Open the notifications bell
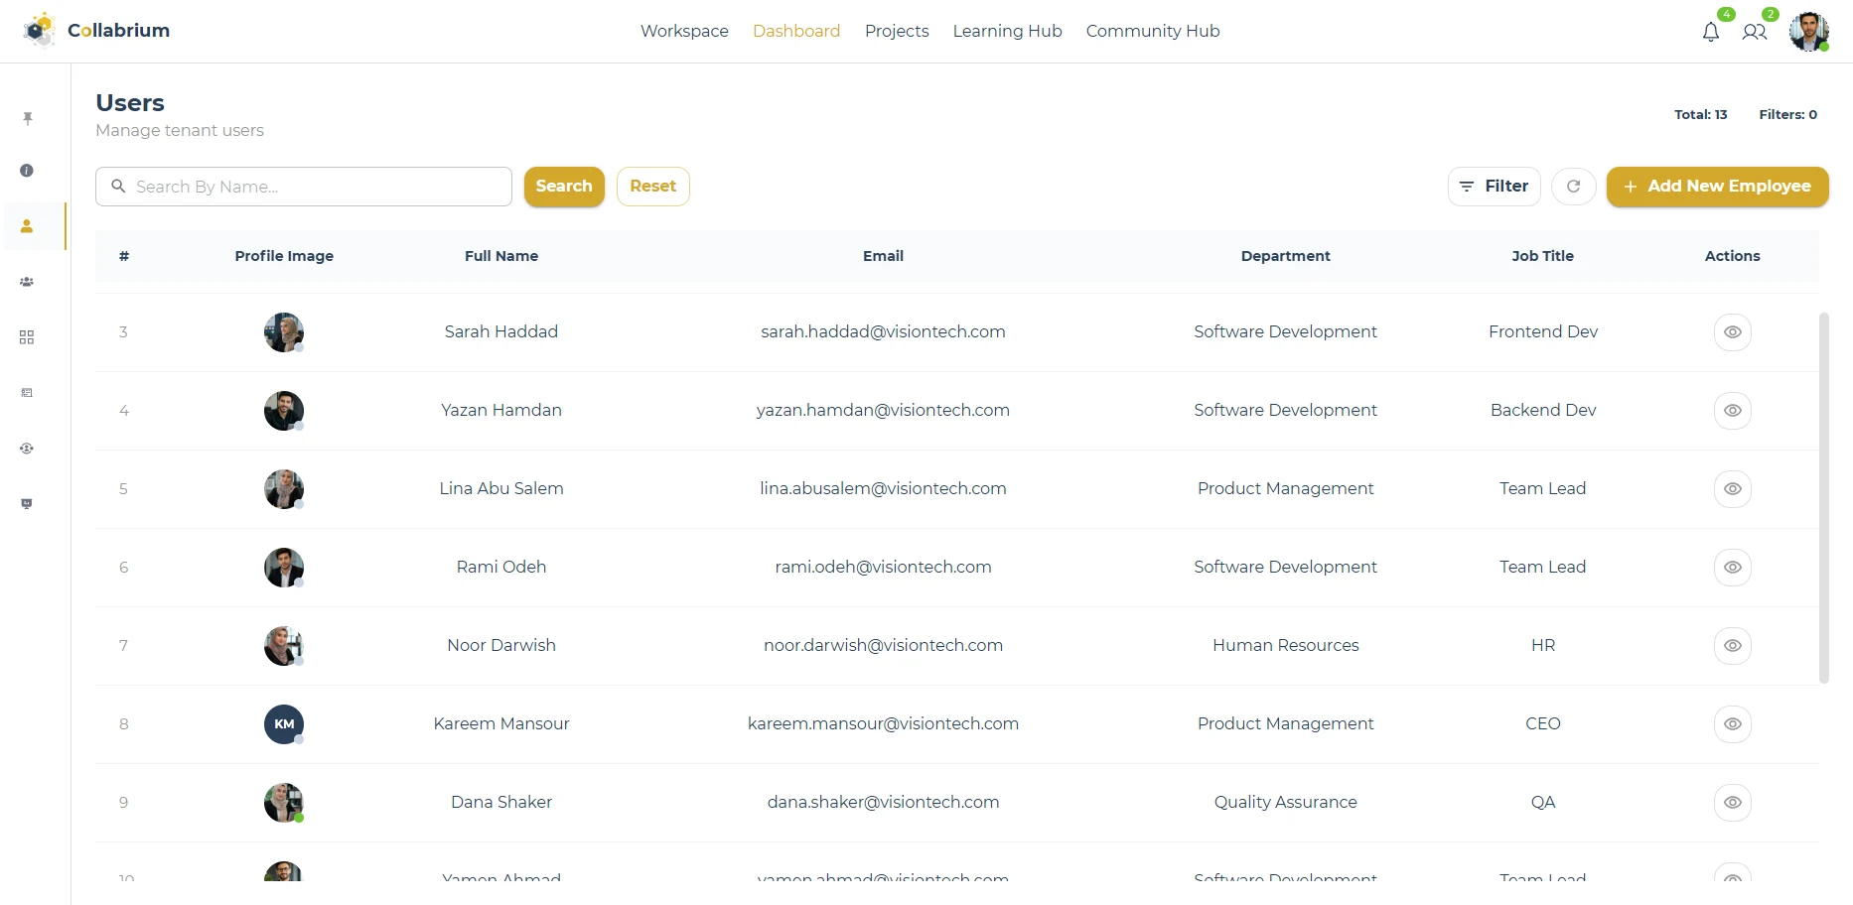This screenshot has height=905, width=1853. pyautogui.click(x=1711, y=32)
